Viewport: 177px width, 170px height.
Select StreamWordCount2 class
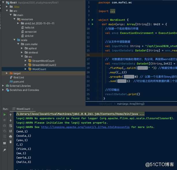click(44, 65)
